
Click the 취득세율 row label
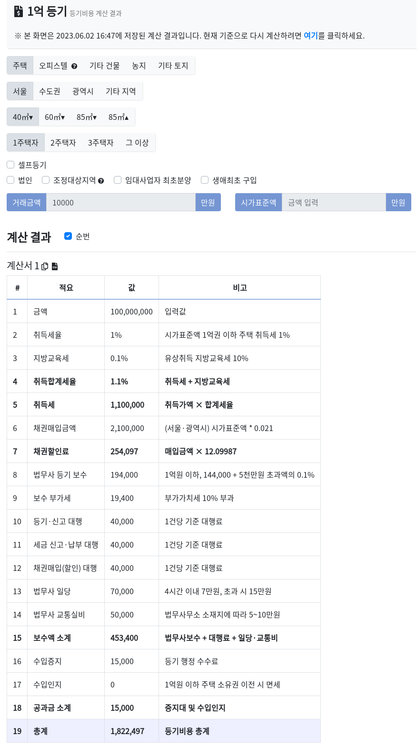click(48, 335)
